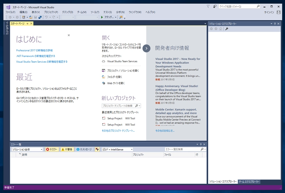The image size is (285, 193).
Task: Toggle the 0 メッセージ filter
Action: pyautogui.click(x=84, y=150)
